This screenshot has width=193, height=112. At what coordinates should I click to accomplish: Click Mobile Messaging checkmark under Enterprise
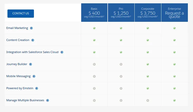(x=174, y=76)
